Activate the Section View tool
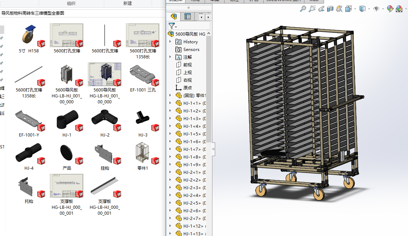The height and width of the screenshot is (236, 408). (x=330, y=9)
